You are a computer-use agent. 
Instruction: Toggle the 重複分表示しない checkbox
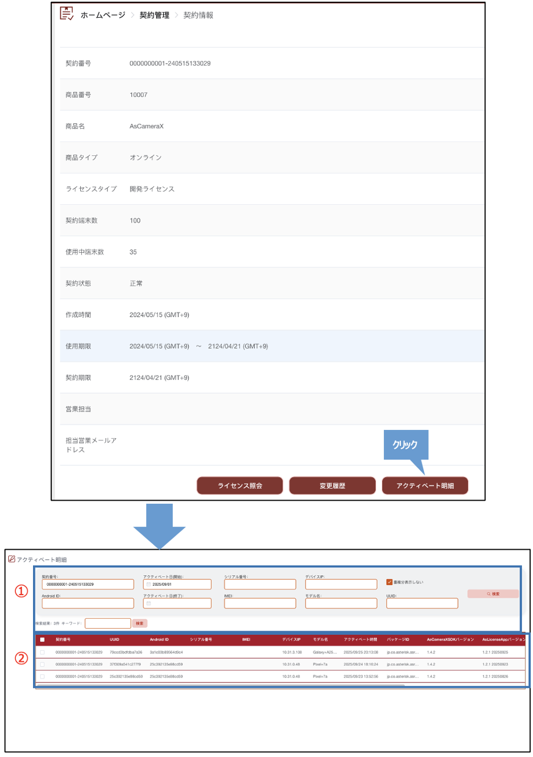point(389,582)
